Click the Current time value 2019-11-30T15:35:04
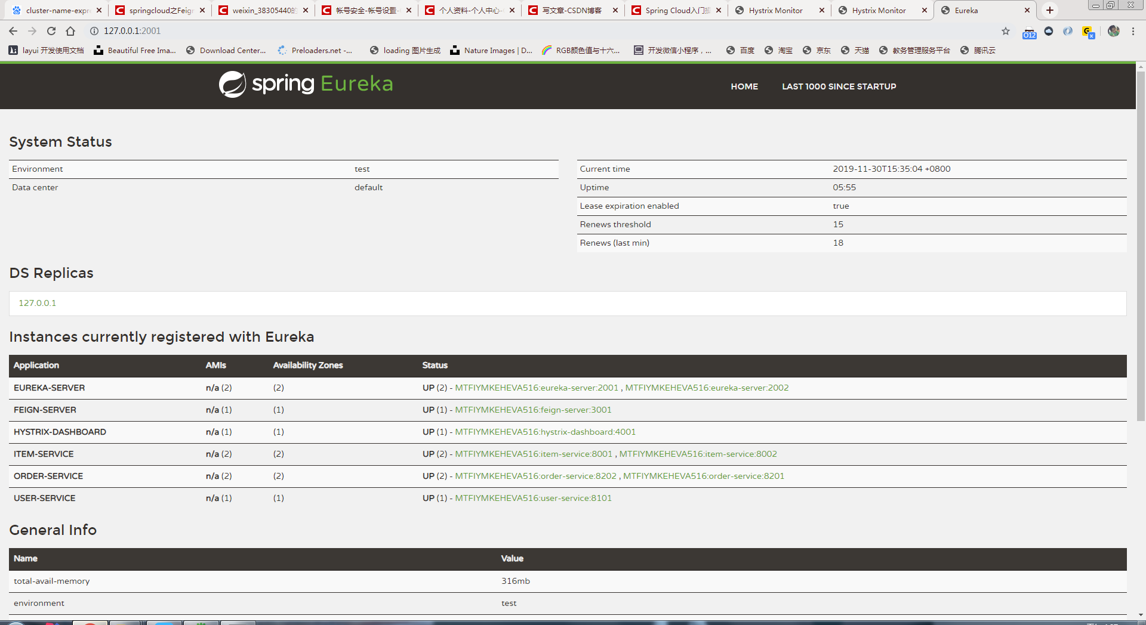 pyautogui.click(x=892, y=169)
